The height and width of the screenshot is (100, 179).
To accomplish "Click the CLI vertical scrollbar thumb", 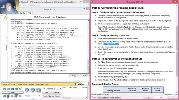I will point(88,65).
